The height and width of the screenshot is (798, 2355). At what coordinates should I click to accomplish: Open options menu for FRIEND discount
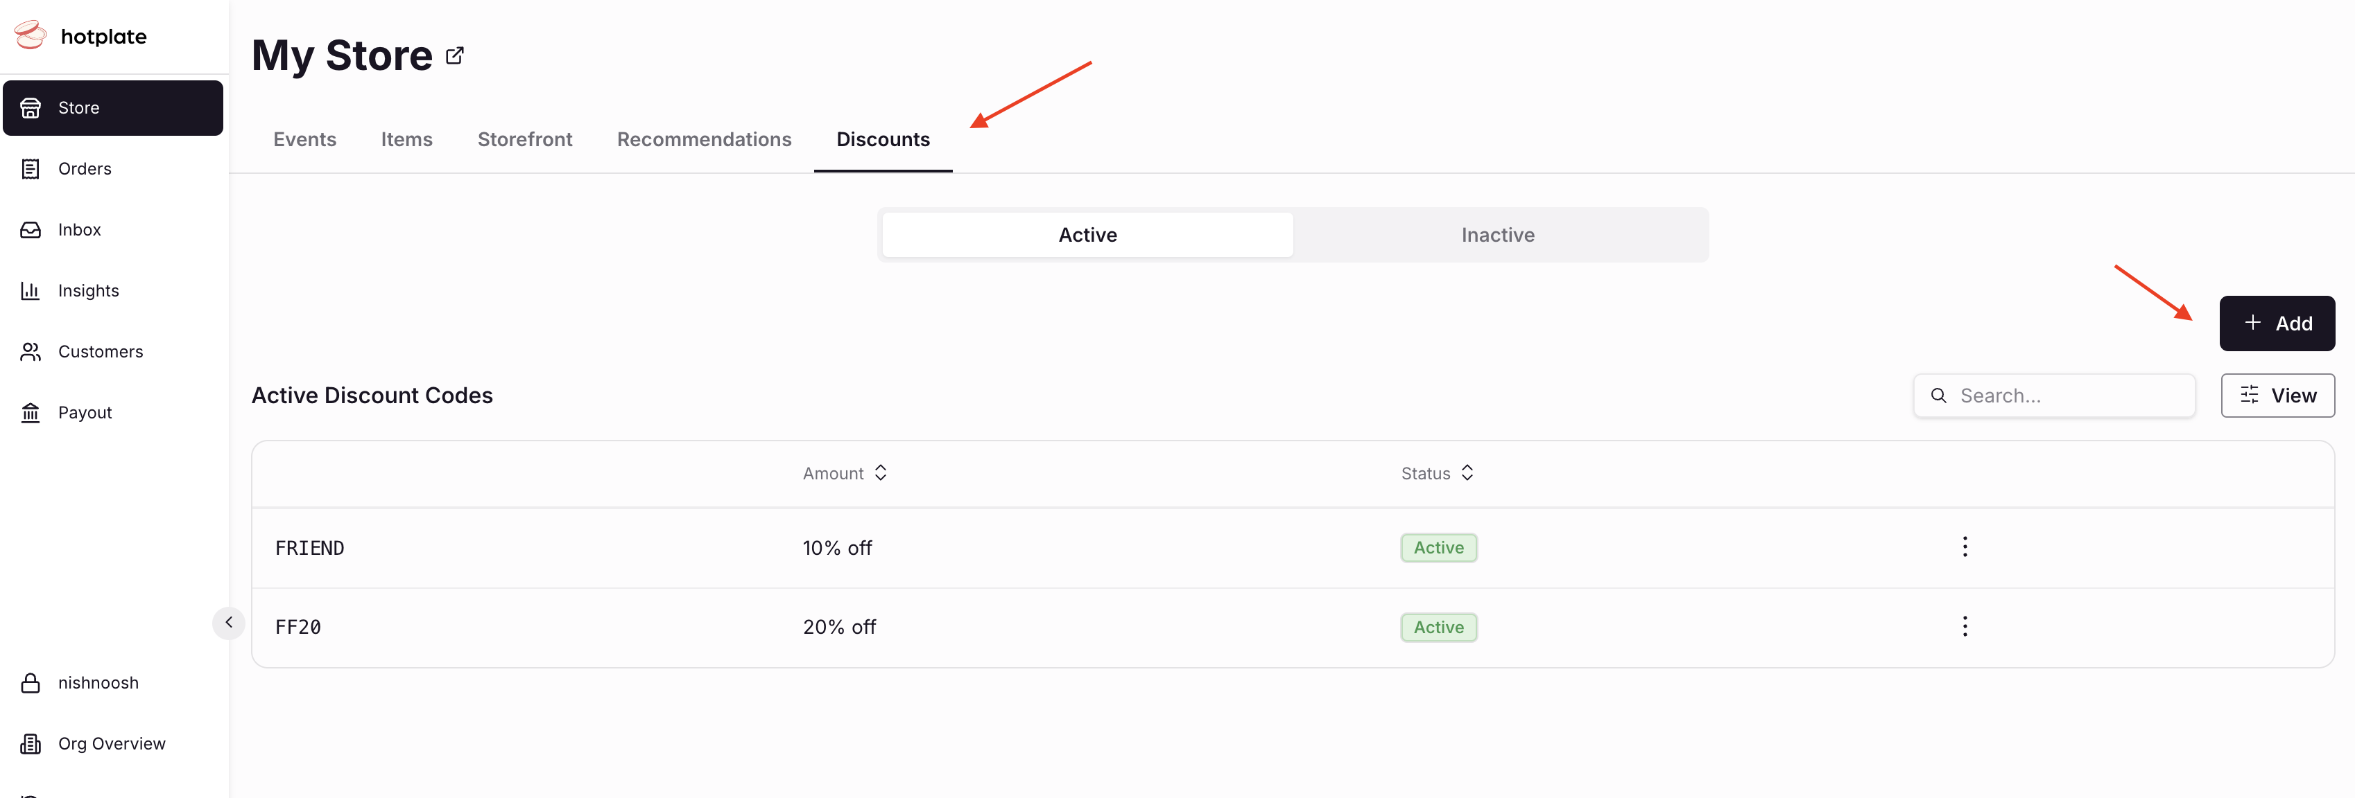[1965, 547]
